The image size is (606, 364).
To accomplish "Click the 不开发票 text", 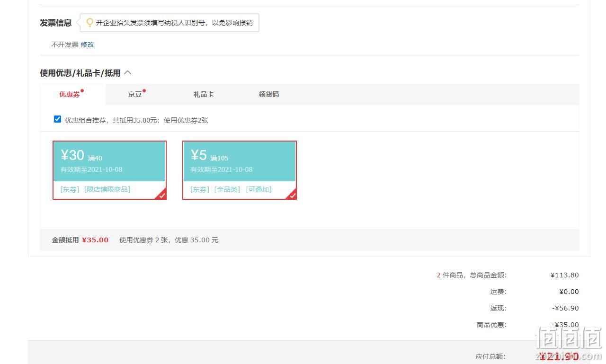I will pyautogui.click(x=65, y=44).
